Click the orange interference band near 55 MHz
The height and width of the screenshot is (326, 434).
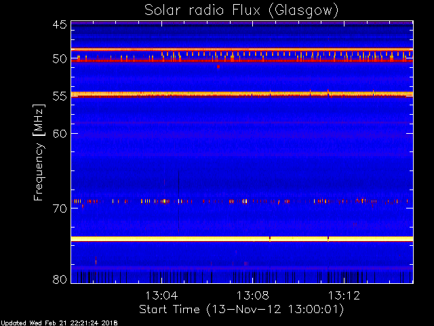point(242,94)
